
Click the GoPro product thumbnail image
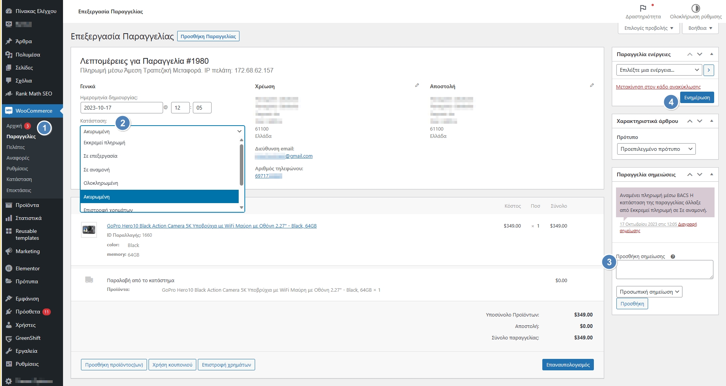[89, 229]
